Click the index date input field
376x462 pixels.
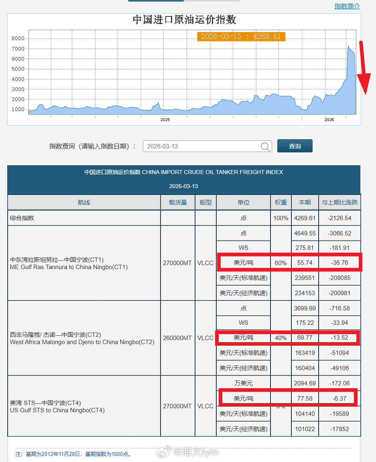tap(207, 146)
